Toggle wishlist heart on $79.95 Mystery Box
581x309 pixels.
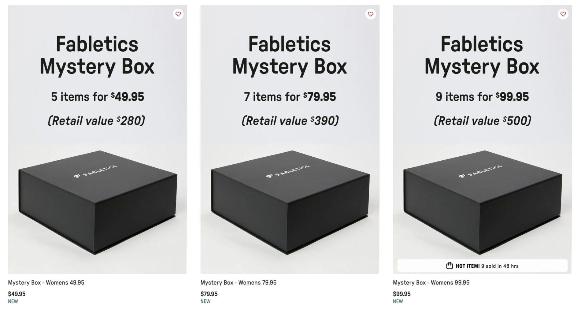coord(370,14)
